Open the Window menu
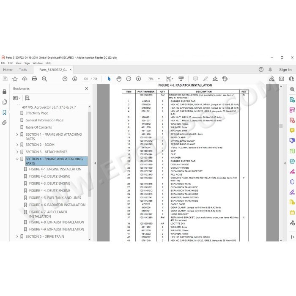The width and height of the screenshot is (296, 296). click(38, 63)
